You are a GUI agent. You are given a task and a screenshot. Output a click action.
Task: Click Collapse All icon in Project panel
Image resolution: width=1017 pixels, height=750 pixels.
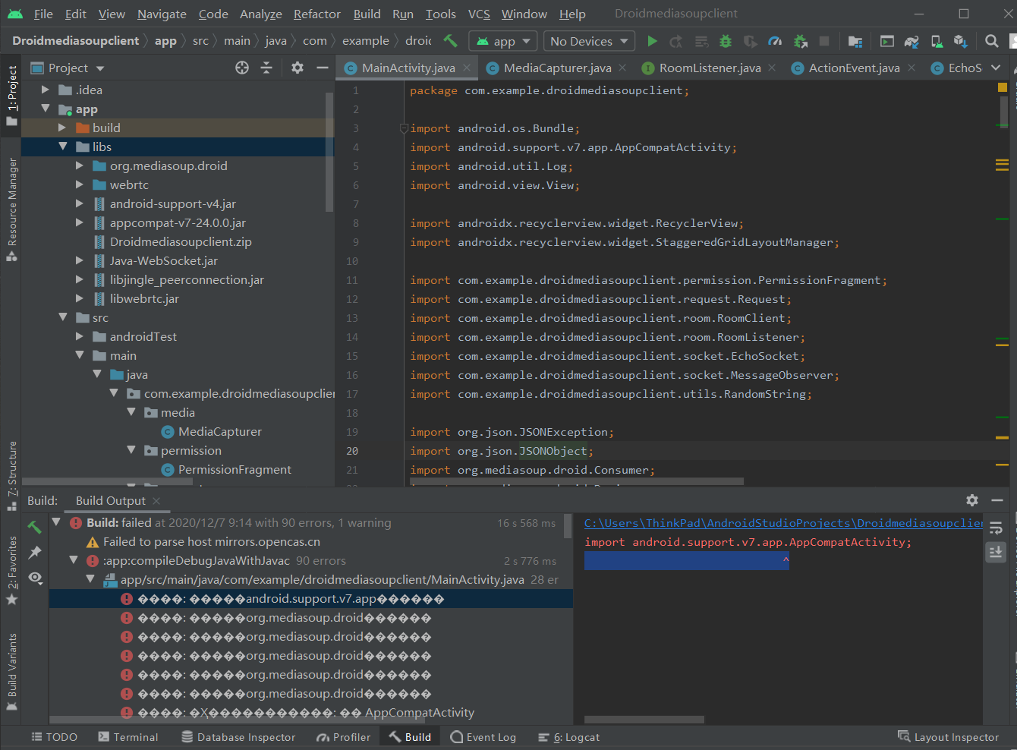(266, 68)
